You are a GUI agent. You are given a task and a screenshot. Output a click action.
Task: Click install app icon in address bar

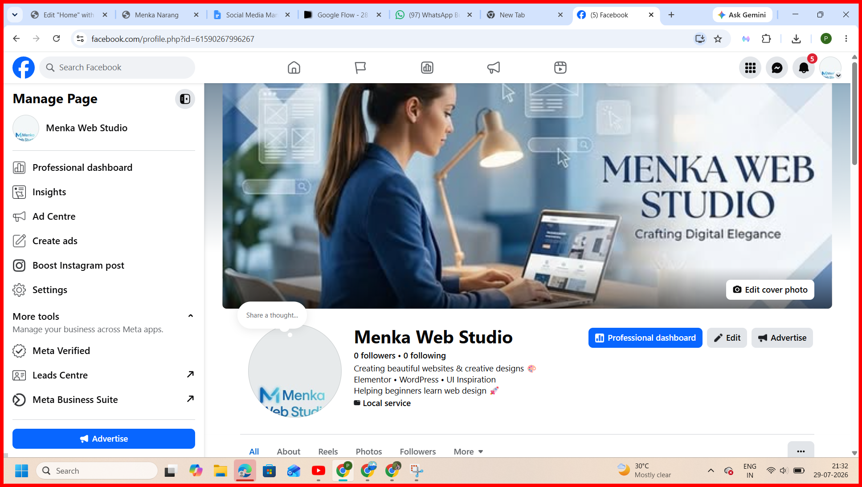pyautogui.click(x=700, y=39)
